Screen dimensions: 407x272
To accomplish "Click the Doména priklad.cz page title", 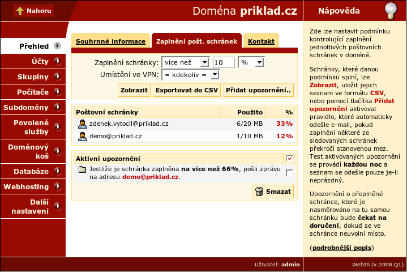I will point(245,11).
